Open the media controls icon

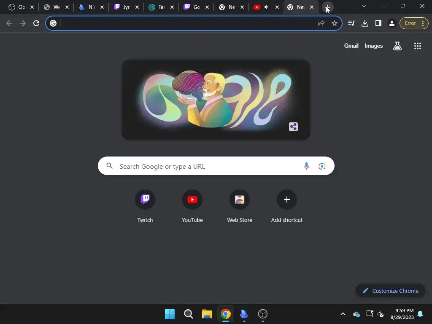[x=351, y=24]
